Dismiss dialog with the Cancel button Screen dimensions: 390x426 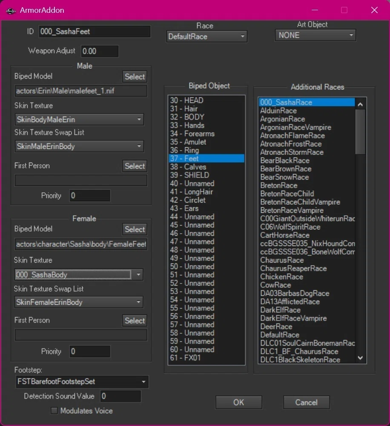(306, 402)
